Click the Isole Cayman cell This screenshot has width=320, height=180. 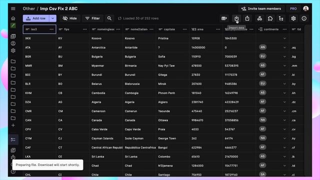(139, 138)
